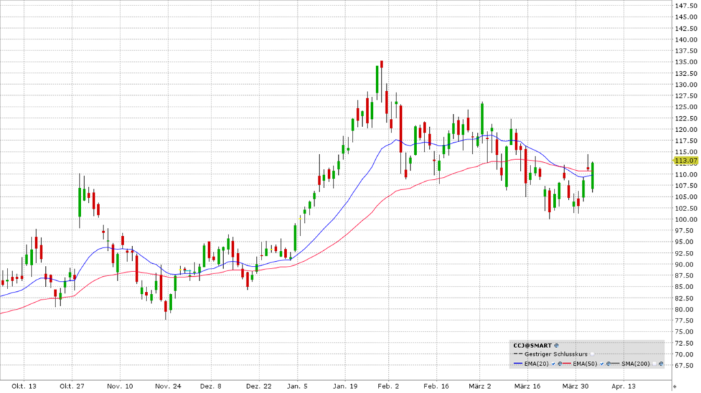The image size is (701, 393).
Task: Click the Gestriger Schlusskurs legend label
Action: pos(556,354)
